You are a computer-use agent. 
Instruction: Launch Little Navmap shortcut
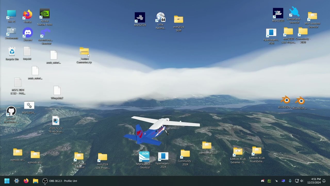(x=160, y=21)
